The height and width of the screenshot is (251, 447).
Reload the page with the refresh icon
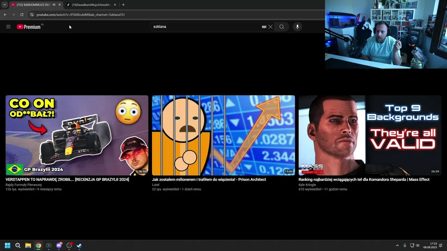point(22,15)
